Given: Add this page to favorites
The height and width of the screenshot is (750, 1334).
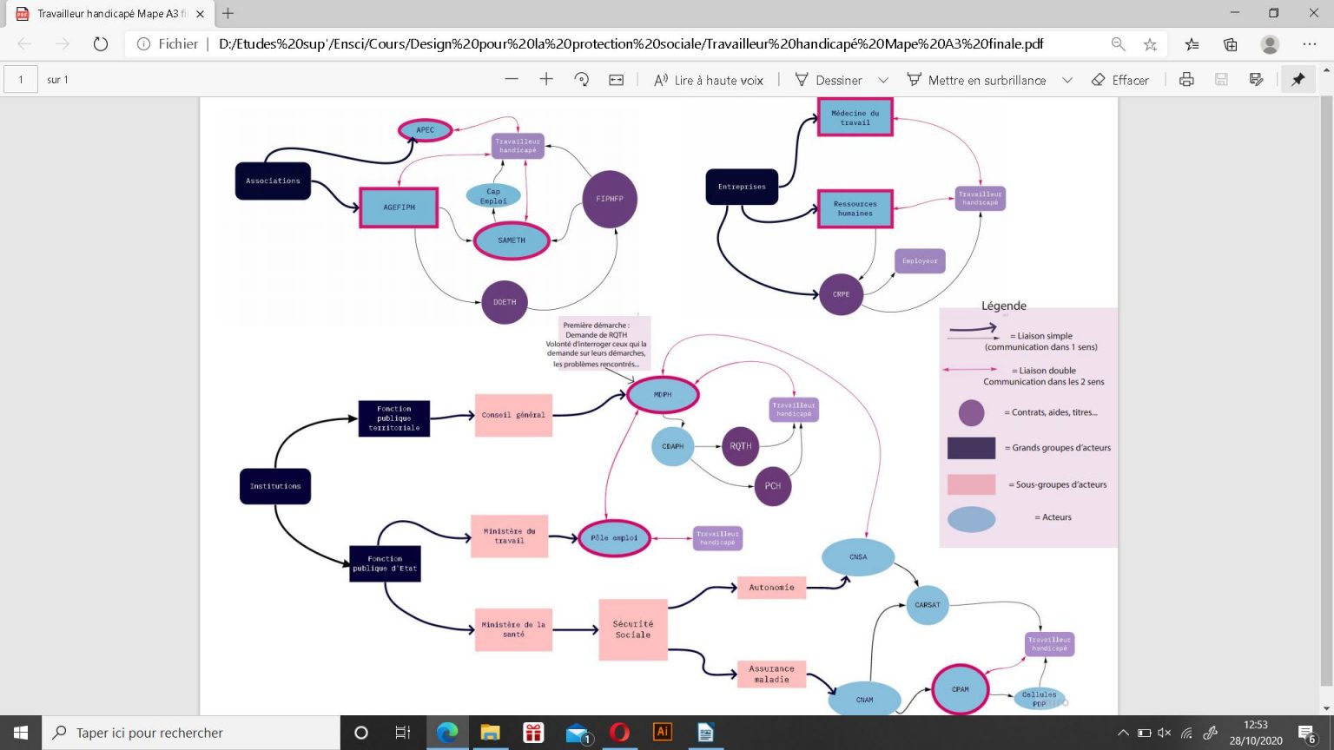Looking at the screenshot, I should (x=1150, y=44).
